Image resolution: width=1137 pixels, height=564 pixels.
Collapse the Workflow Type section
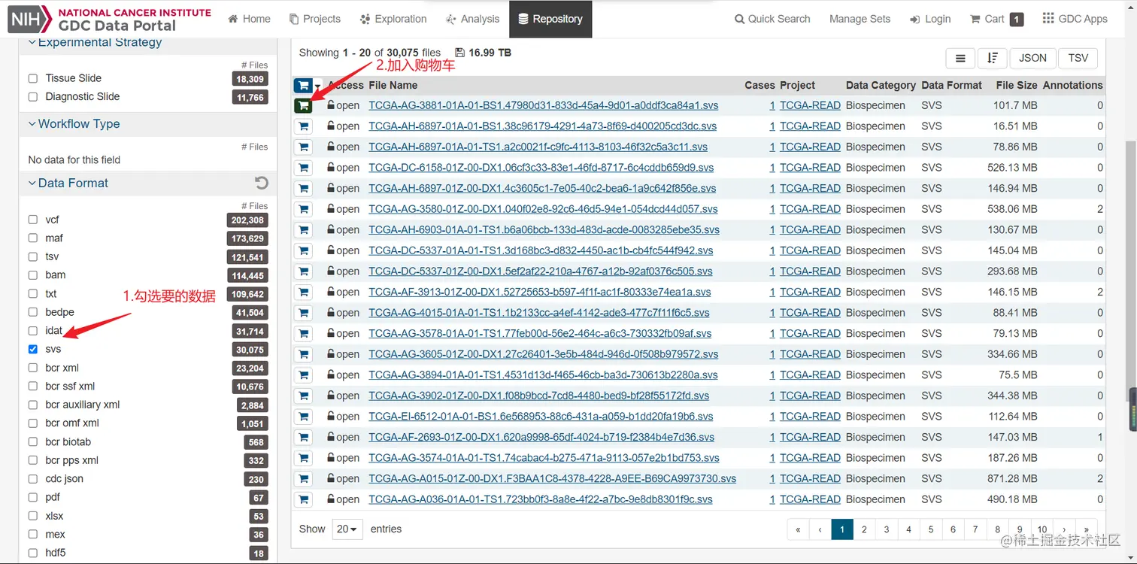click(74, 124)
